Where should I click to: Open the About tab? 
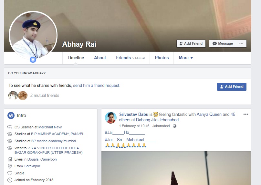point(100,58)
